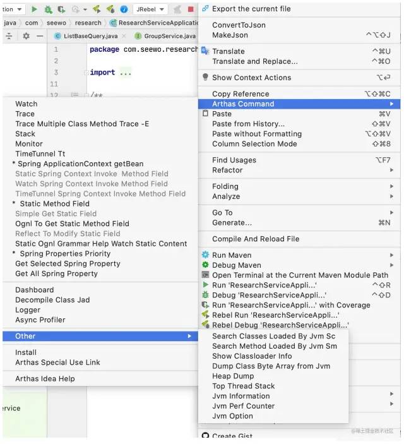This screenshot has height=444, width=404.
Task: Click the Paste clipboard icon
Action: tap(205, 114)
